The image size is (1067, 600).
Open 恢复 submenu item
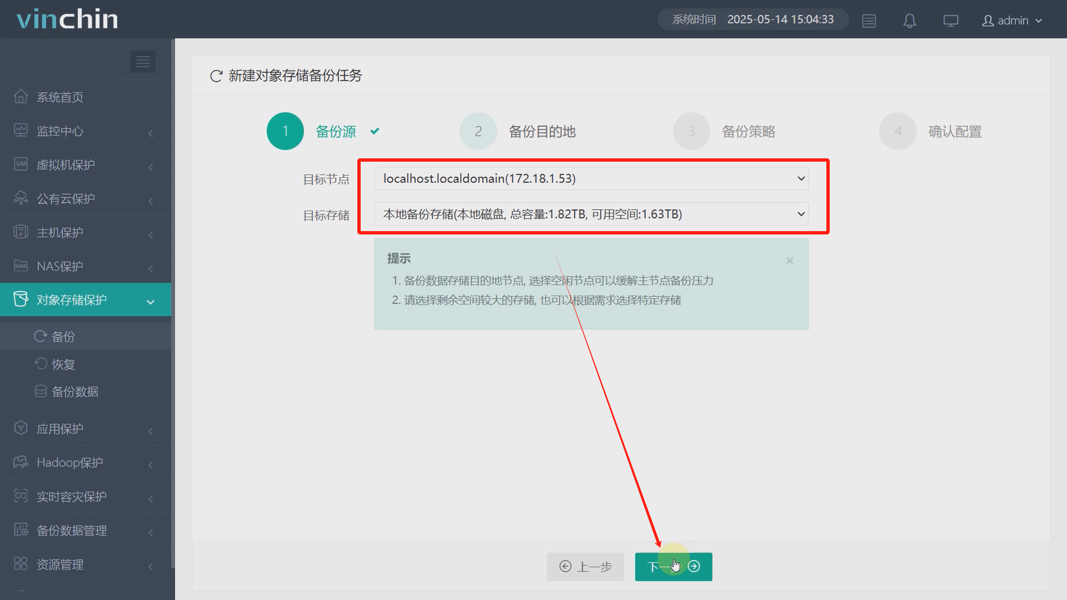click(63, 364)
